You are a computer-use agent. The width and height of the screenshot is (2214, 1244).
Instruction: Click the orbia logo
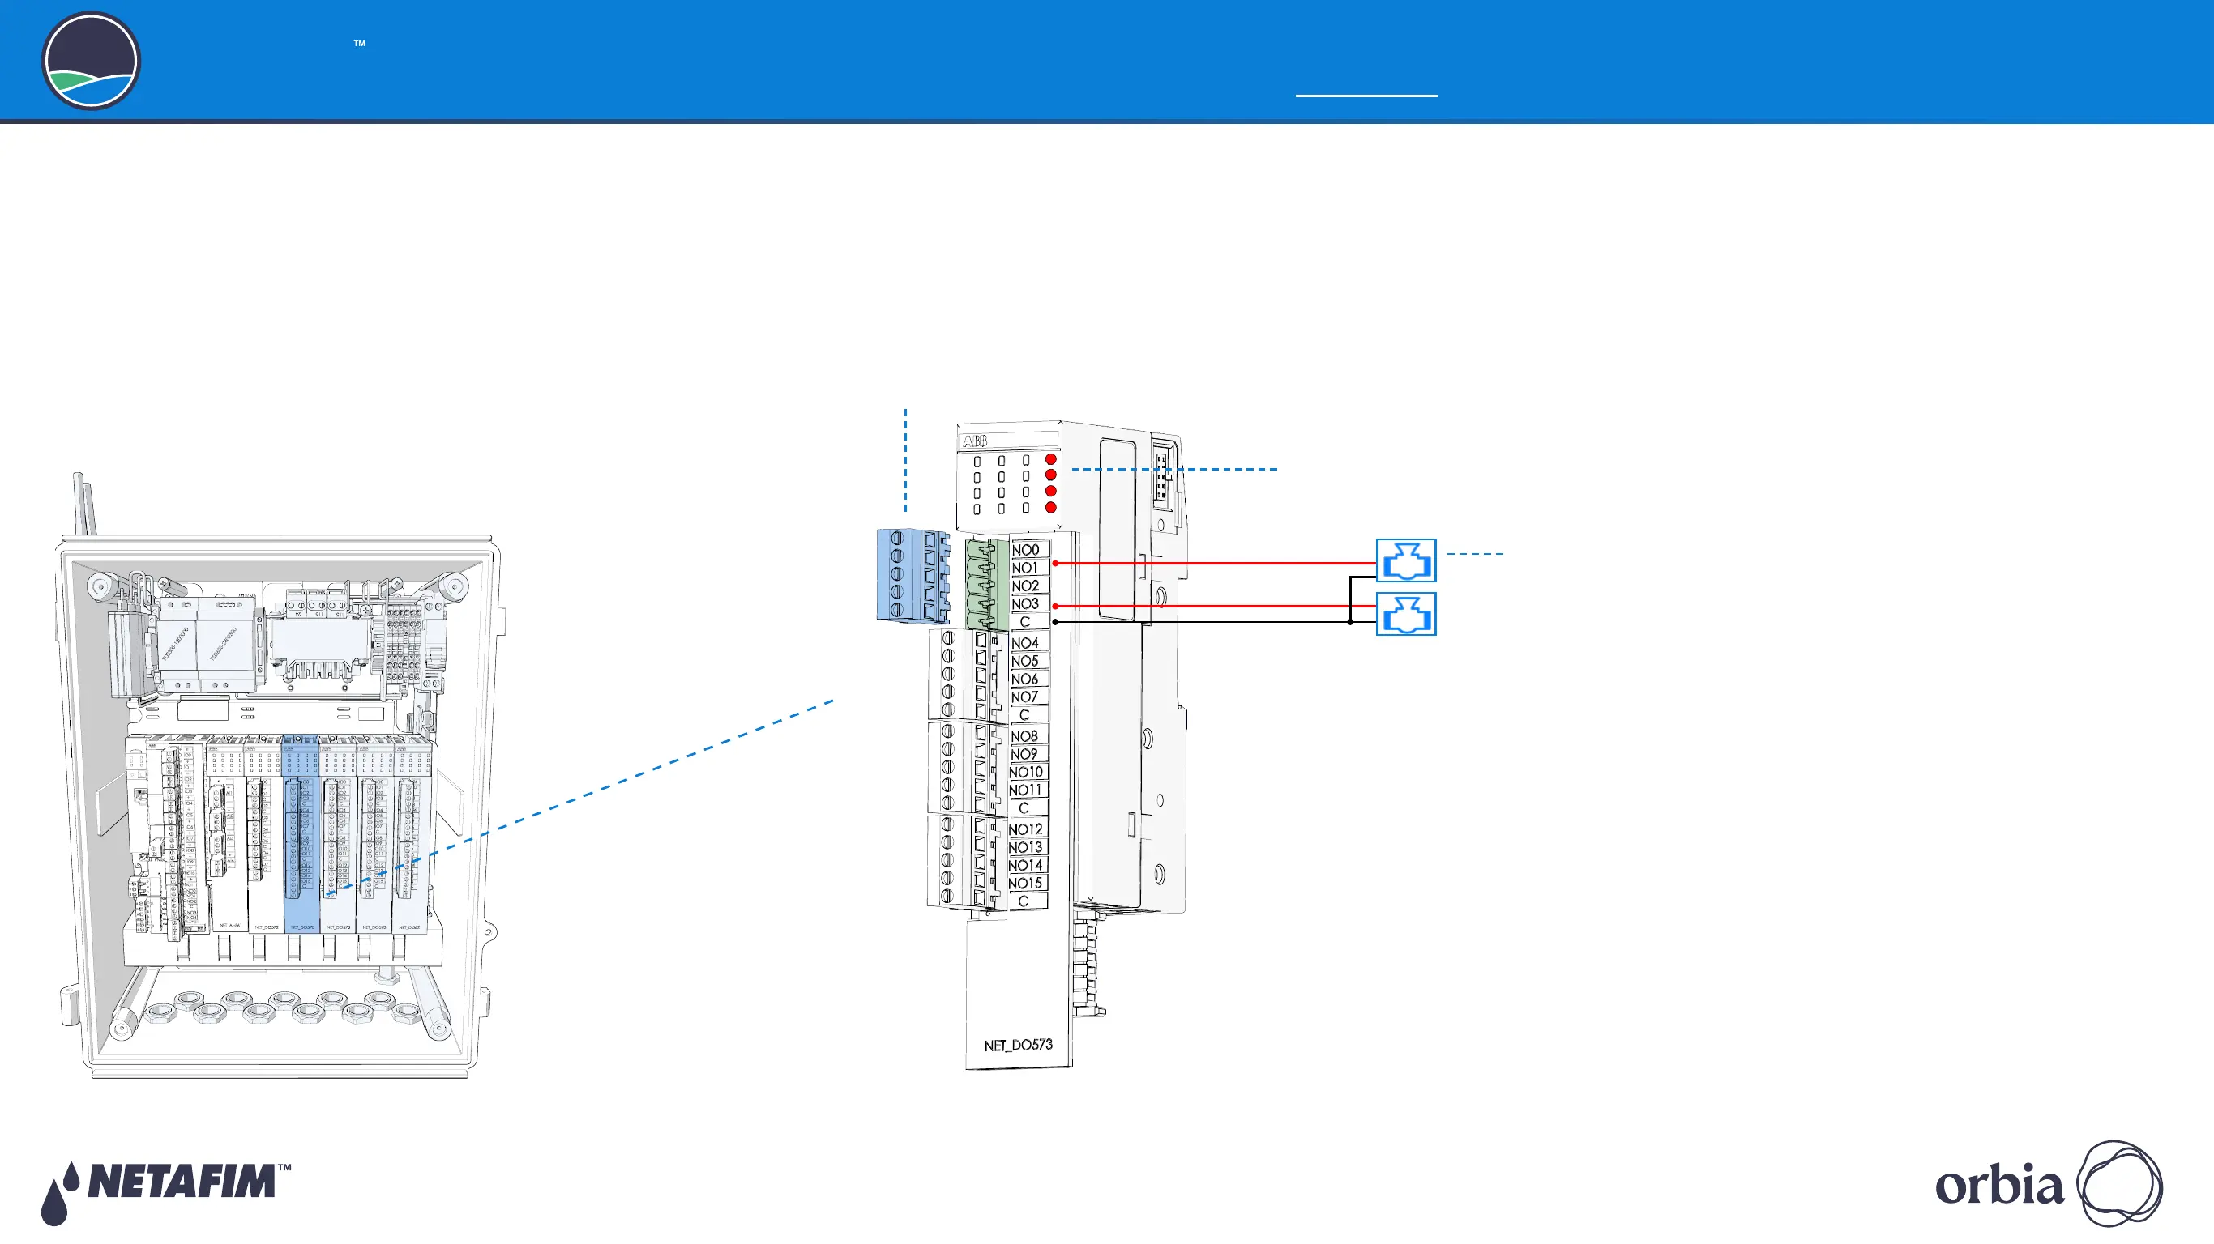pyautogui.click(x=2049, y=1184)
